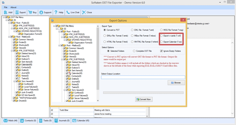Click the Export toolbar icon
The width and height of the screenshot is (236, 125).
[x=17, y=12]
